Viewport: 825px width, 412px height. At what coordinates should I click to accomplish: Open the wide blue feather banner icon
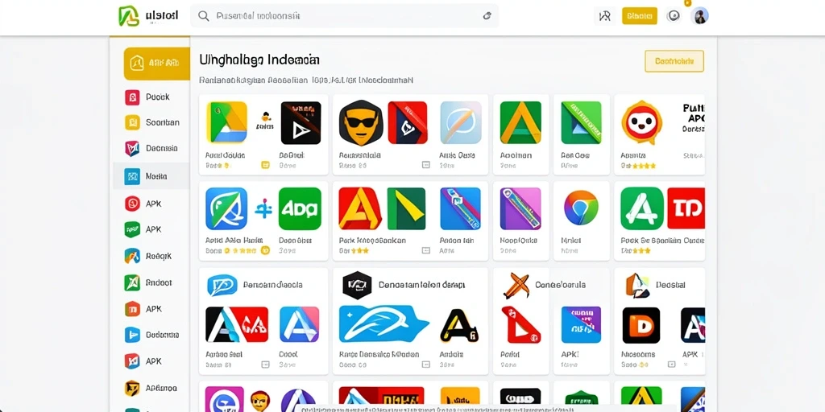(383, 324)
